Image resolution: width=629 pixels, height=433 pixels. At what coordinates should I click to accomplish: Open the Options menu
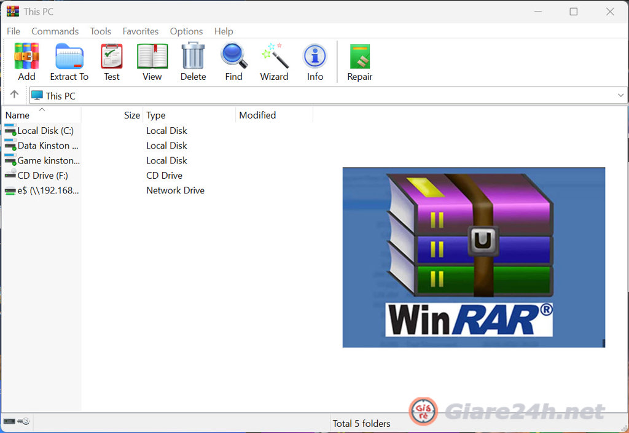[x=186, y=31]
